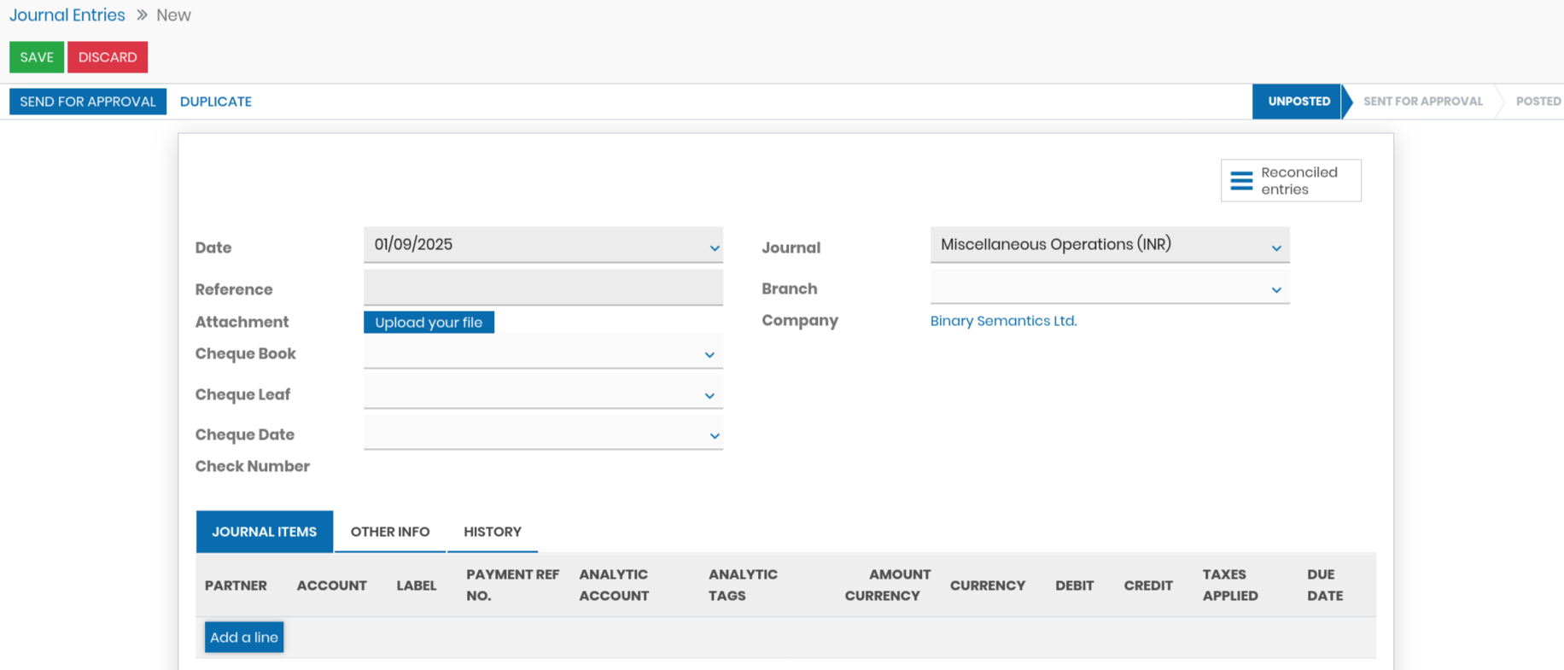Go back to Journal Entries breadcrumb
The width and height of the screenshot is (1564, 670).
[x=67, y=15]
